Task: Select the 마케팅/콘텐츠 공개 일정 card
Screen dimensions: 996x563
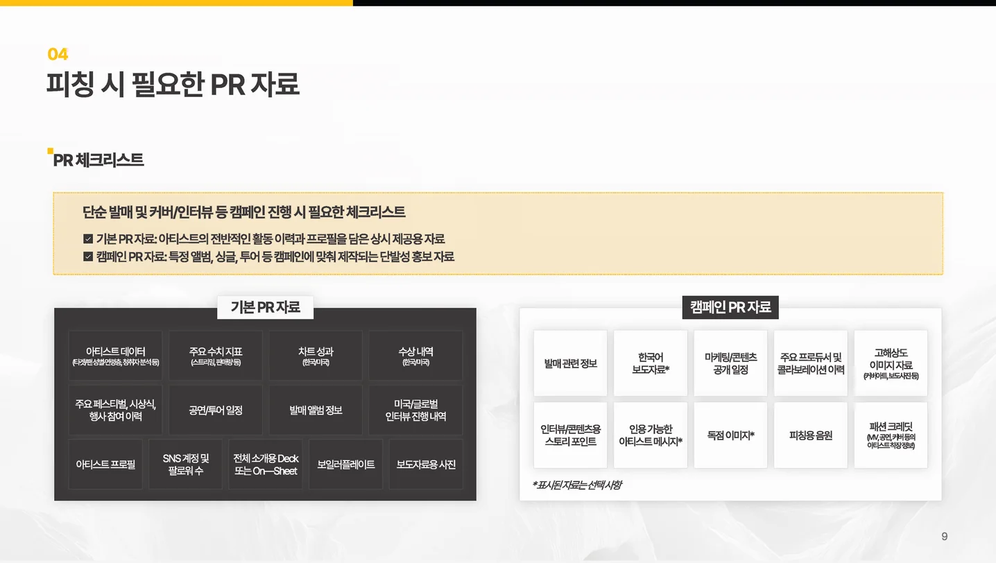Action: coord(730,363)
